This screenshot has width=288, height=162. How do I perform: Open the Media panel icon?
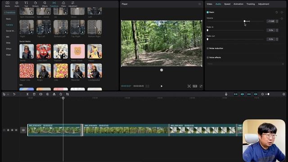(x=8, y=4)
